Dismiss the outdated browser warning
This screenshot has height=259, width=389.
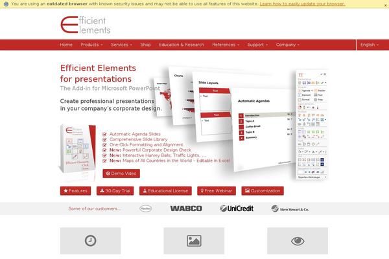tap(386, 5)
